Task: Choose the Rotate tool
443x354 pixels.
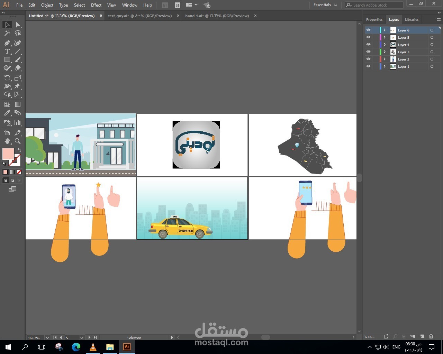Action: coord(7,78)
